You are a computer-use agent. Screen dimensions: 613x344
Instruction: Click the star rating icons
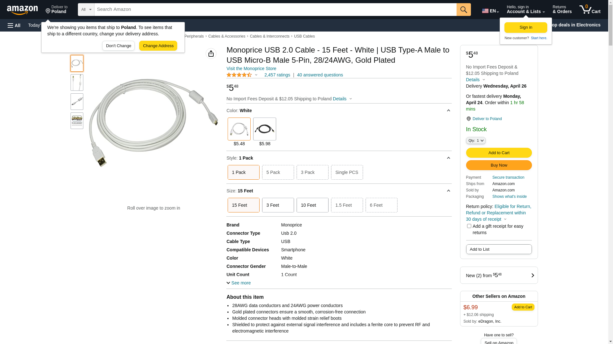tap(239, 75)
